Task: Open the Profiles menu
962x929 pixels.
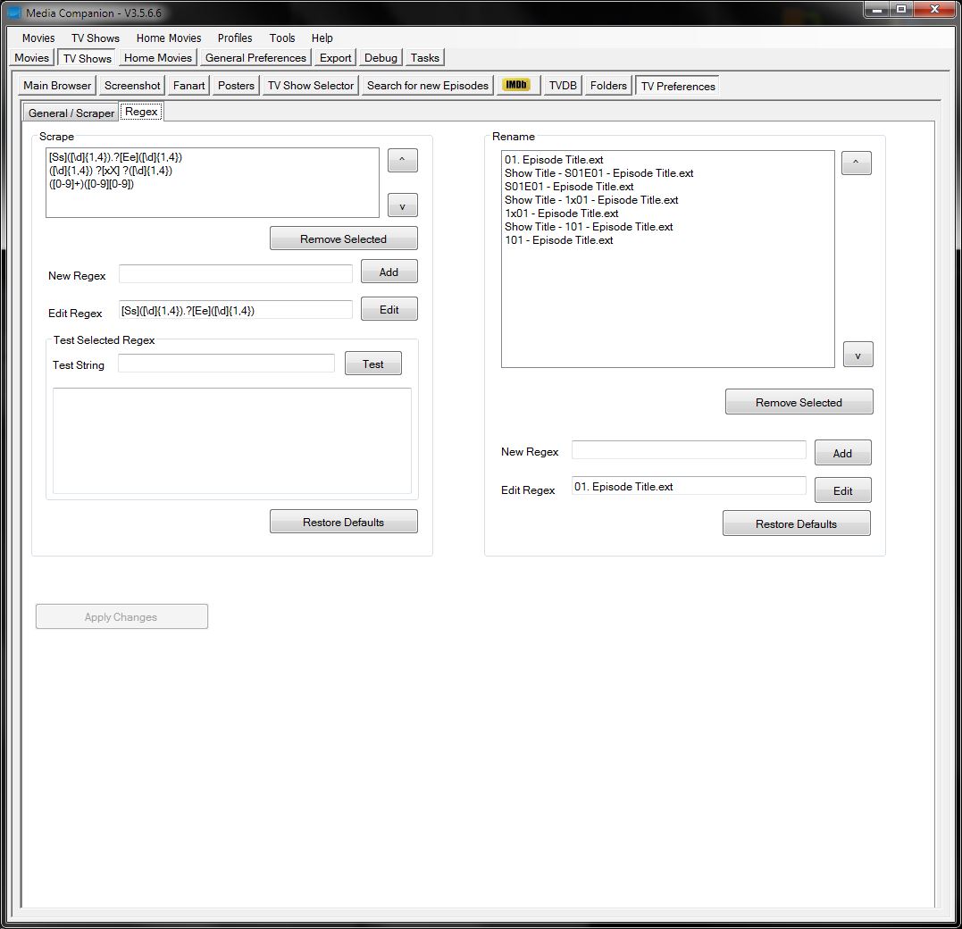Action: tap(235, 38)
